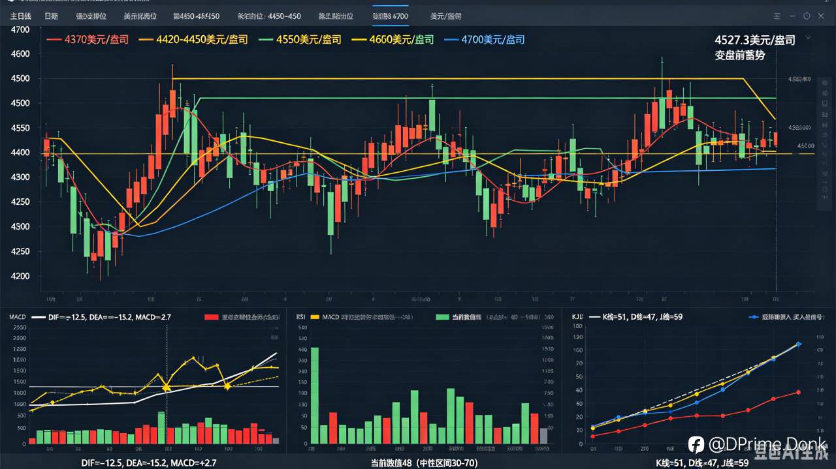This screenshot has width=836, height=469.
Task: Close the chart window
Action: tap(821, 16)
